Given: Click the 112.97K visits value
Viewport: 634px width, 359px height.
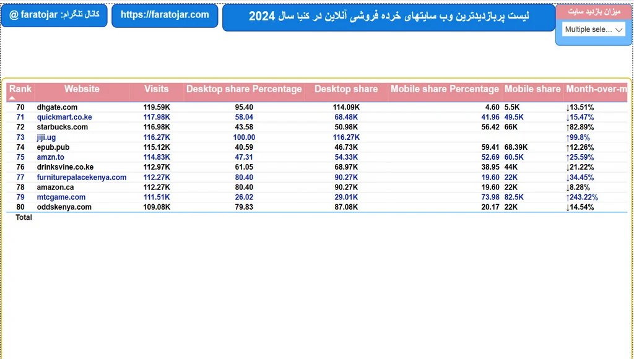Looking at the screenshot, I should (x=157, y=167).
